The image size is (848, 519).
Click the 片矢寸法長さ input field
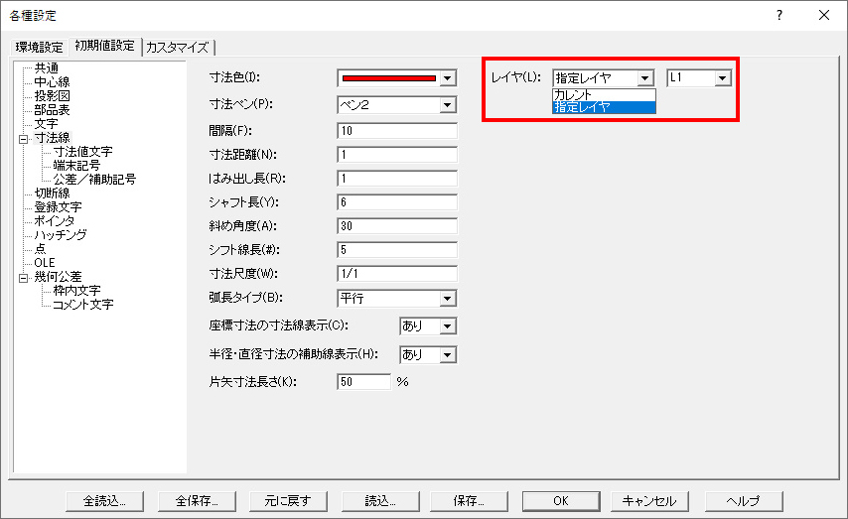click(364, 381)
